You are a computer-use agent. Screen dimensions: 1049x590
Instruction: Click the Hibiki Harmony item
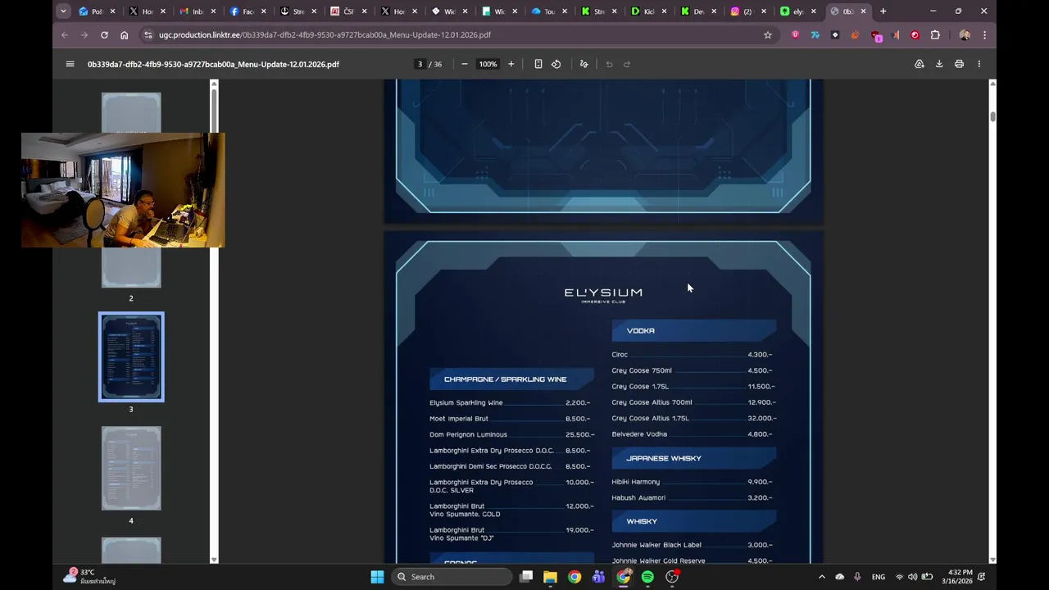pos(635,482)
